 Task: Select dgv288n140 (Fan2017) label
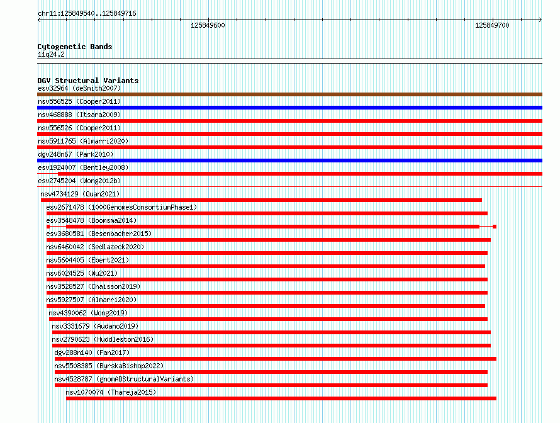92,352
